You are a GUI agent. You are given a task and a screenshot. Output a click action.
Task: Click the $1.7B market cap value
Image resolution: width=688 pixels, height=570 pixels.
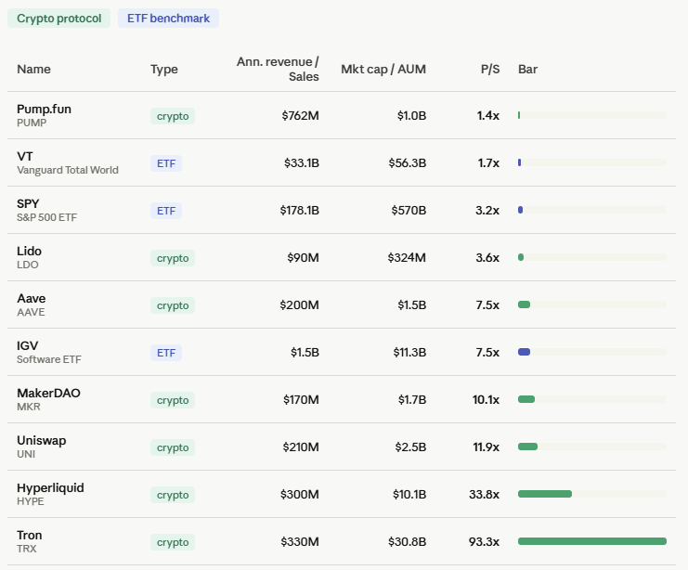[412, 400]
